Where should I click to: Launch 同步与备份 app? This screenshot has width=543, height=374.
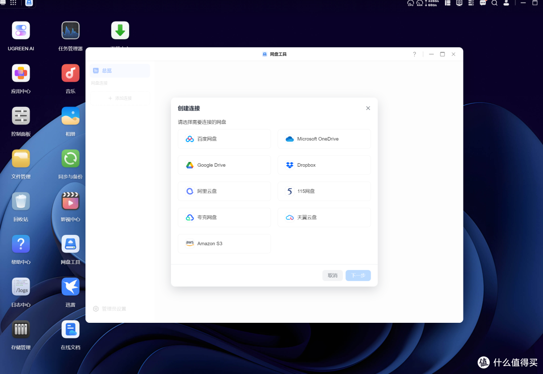tap(70, 159)
